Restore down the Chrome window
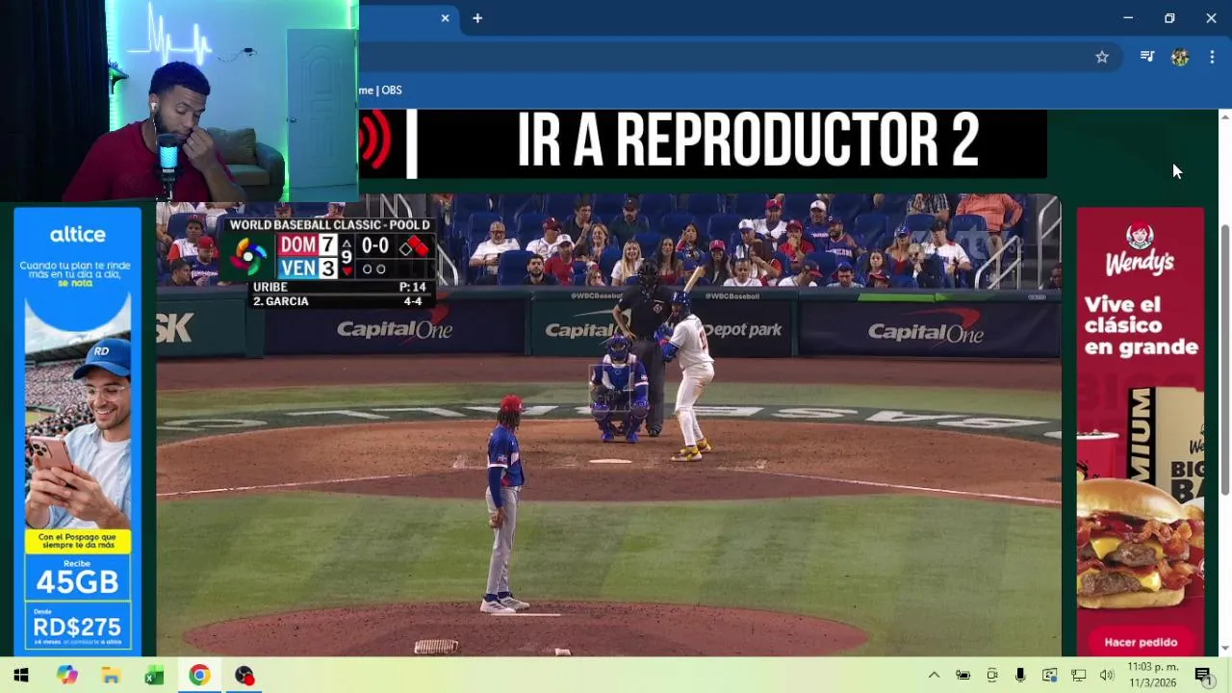 click(1169, 18)
